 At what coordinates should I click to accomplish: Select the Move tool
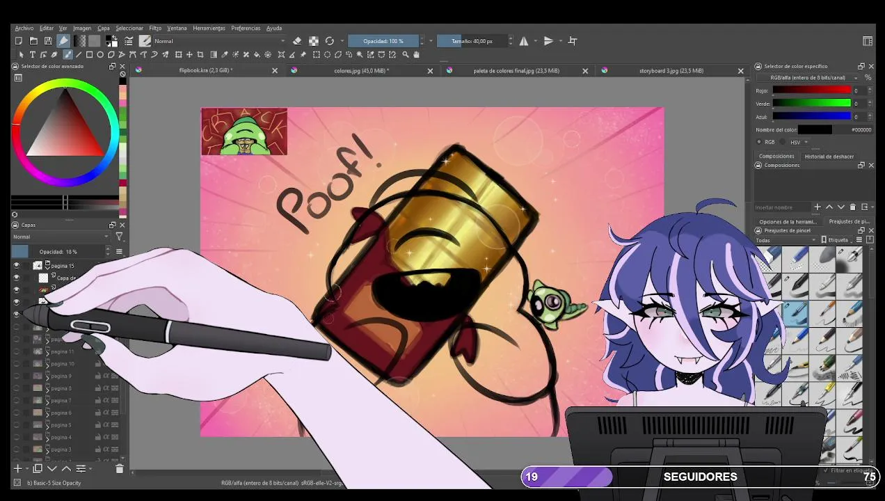click(x=189, y=54)
